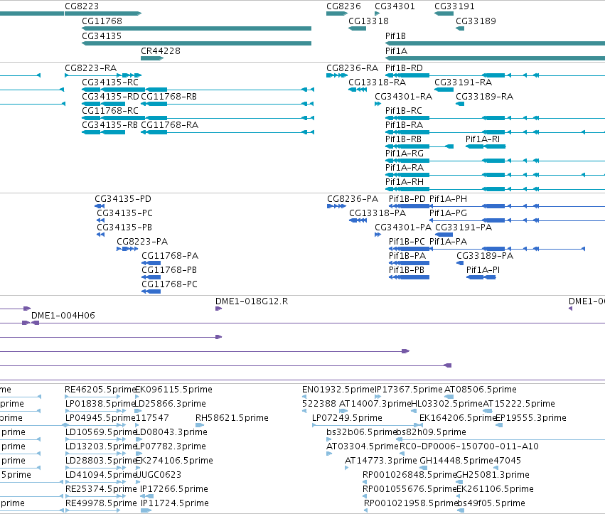
Task: Select the CG11768 gene label
Action: point(102,21)
